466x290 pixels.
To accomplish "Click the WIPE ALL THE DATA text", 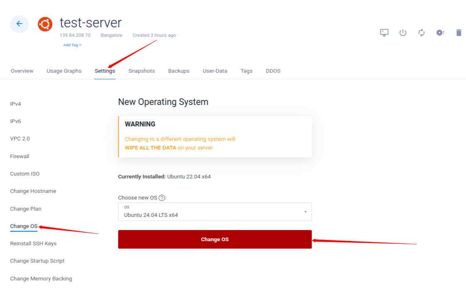I will 150,147.
